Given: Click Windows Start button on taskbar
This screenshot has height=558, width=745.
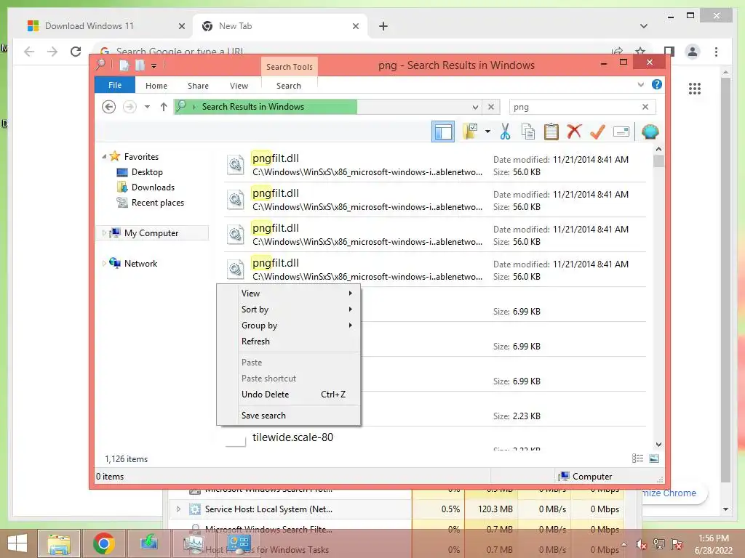Looking at the screenshot, I should [x=17, y=543].
